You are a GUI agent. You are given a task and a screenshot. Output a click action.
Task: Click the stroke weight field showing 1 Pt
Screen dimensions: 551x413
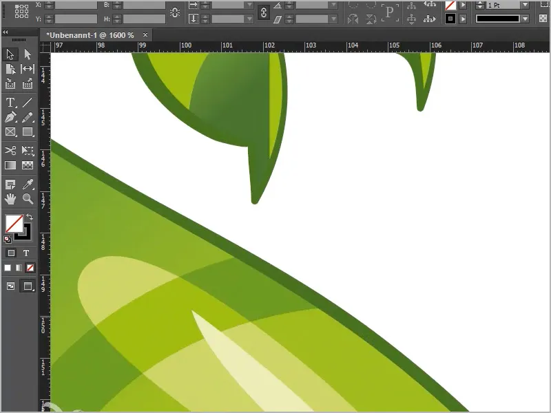tap(502, 5)
